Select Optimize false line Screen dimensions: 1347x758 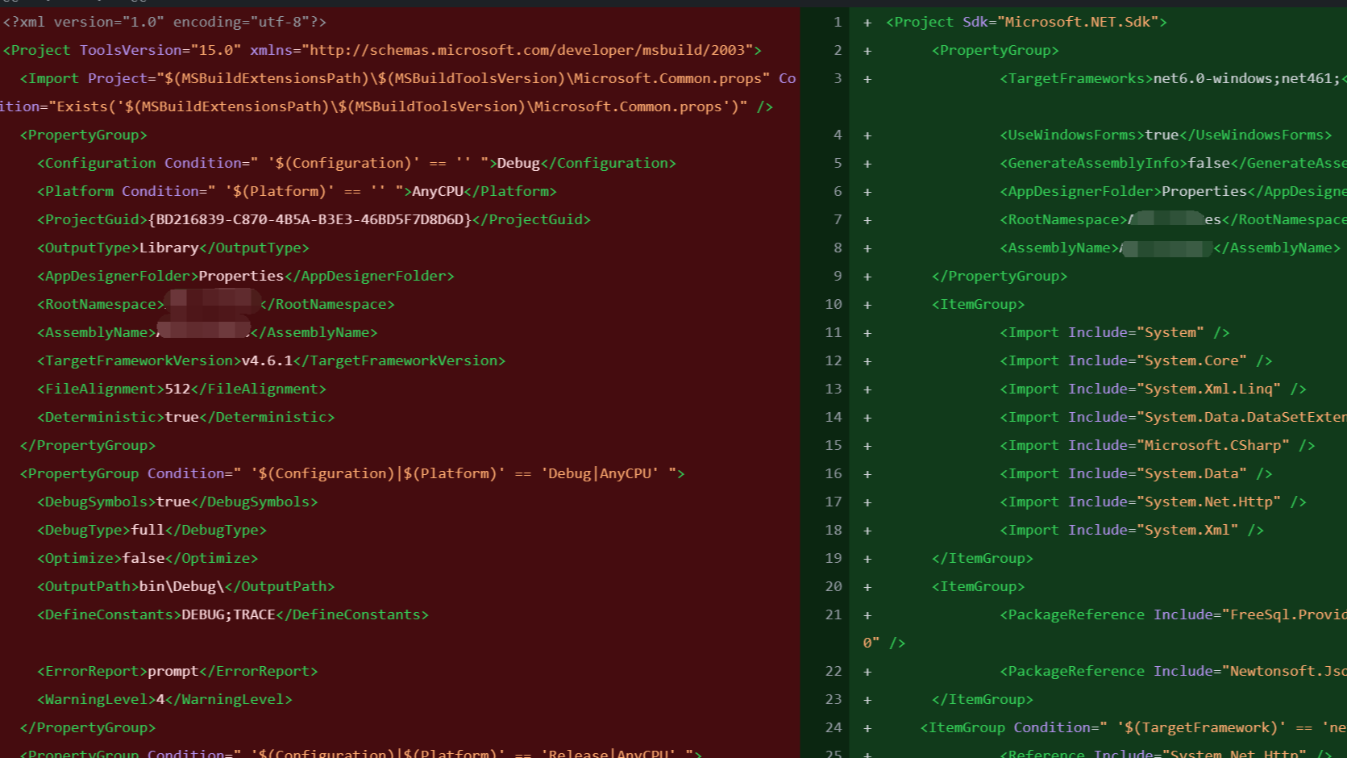point(148,558)
